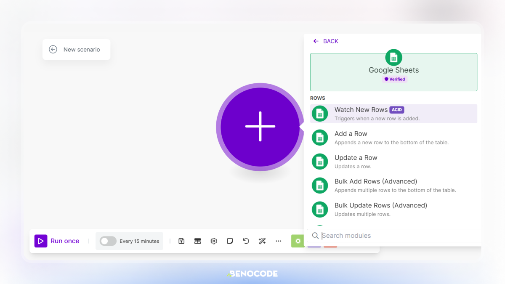505x284 pixels.
Task: Click the Run once button
Action: (57, 241)
